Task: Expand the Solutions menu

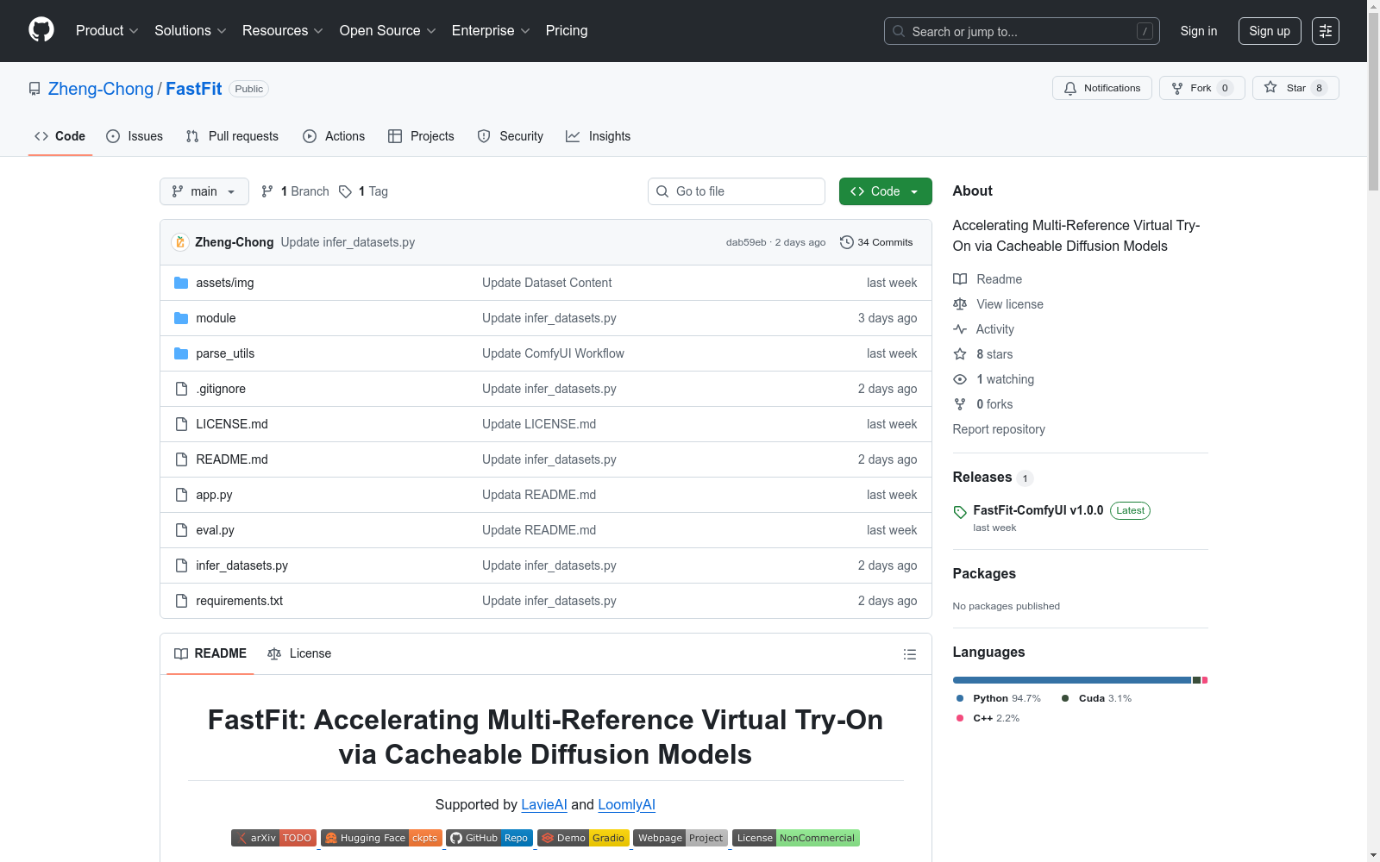Action: tap(191, 31)
